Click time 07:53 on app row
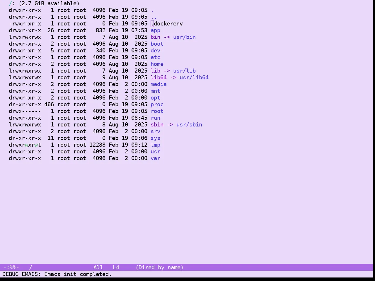 [x=139, y=30]
